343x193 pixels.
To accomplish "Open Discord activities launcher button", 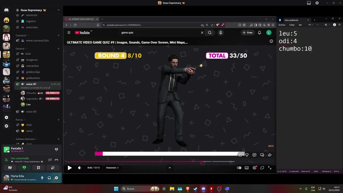I will [39, 168].
